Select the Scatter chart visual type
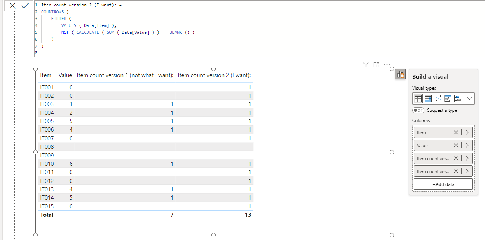 438,99
